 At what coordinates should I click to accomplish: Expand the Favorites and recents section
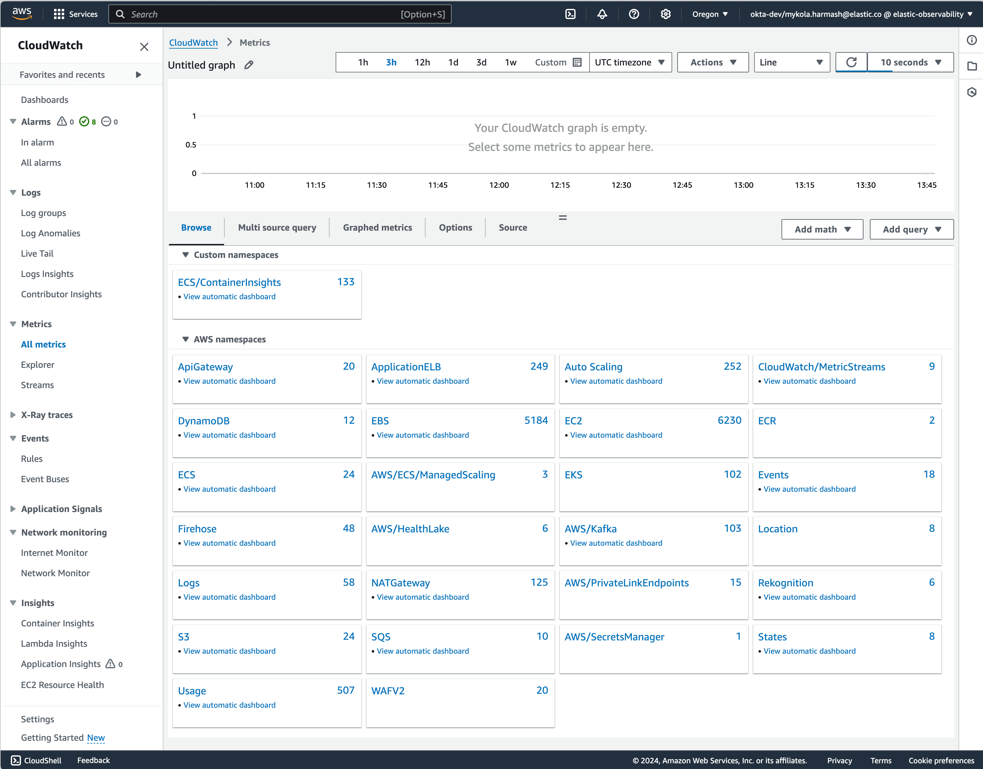[x=138, y=74]
